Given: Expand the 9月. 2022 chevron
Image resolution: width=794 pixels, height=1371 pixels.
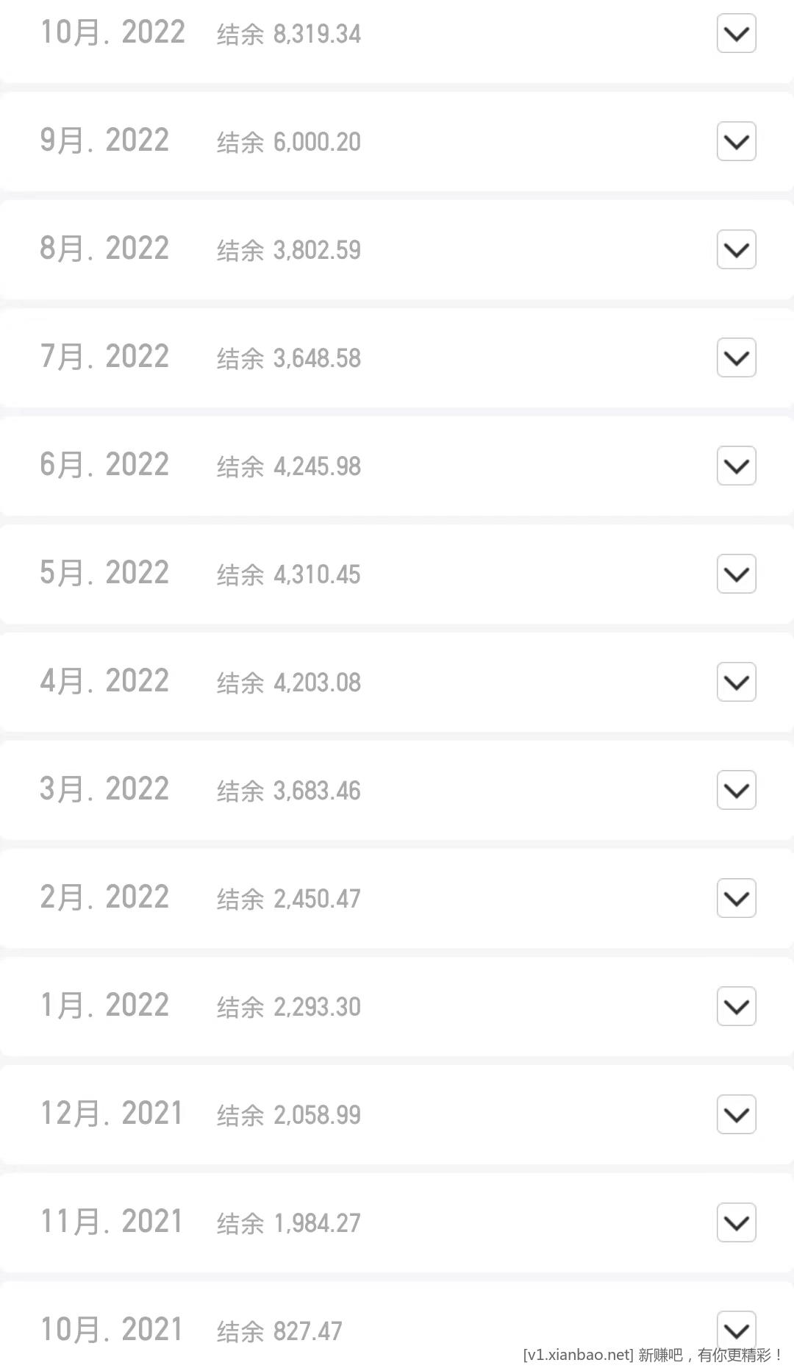Looking at the screenshot, I should click(x=737, y=141).
